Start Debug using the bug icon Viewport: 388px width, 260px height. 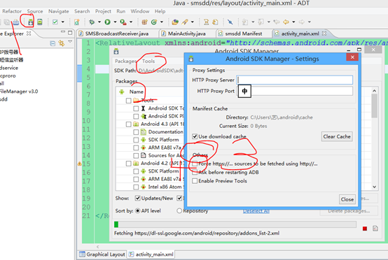tap(92, 22)
